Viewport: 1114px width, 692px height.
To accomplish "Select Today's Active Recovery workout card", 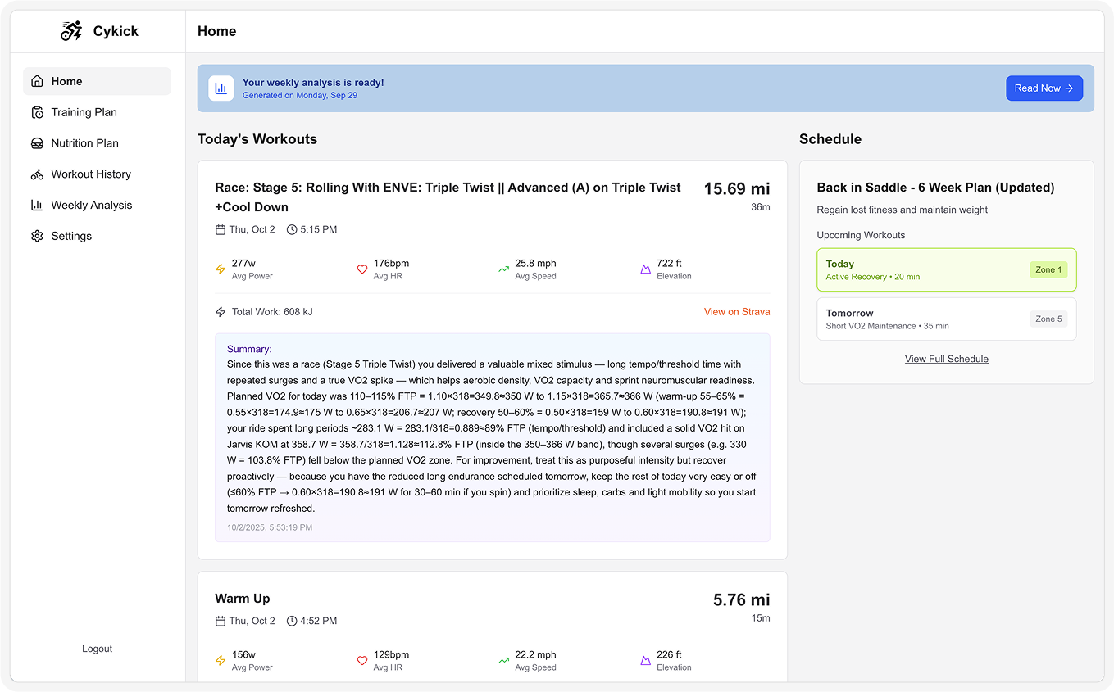I will click(x=946, y=270).
